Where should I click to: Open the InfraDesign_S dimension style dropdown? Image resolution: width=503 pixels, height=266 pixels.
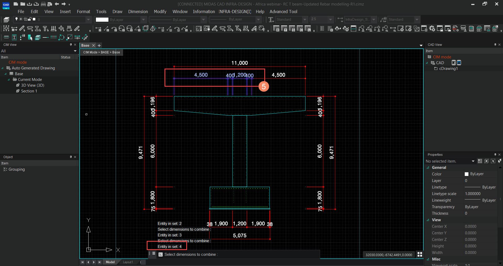[374, 19]
